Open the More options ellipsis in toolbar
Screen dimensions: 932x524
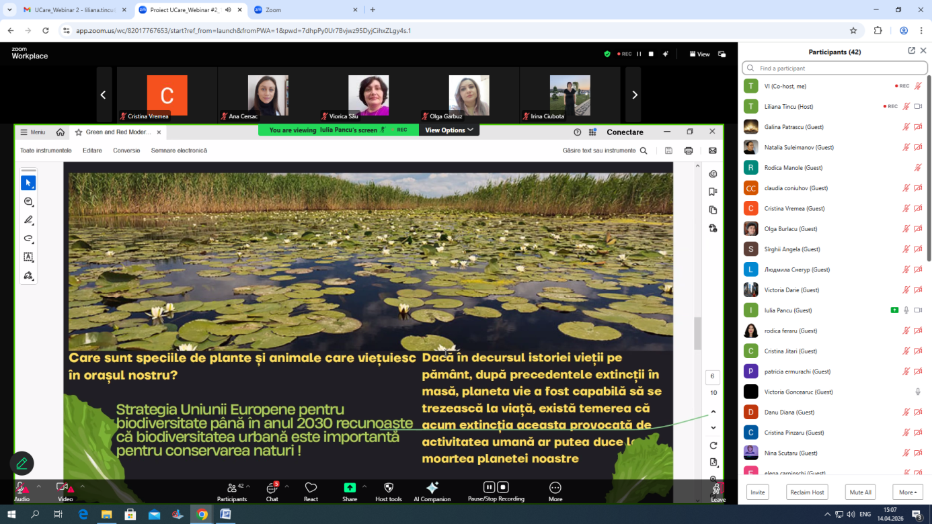click(x=555, y=489)
